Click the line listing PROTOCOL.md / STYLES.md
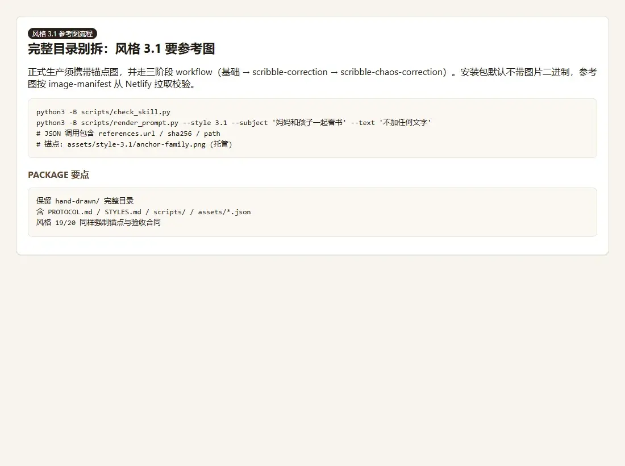The image size is (625, 466). (144, 211)
